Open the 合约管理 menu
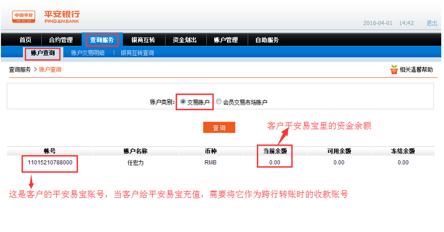The width and height of the screenshot is (444, 232). 61,40
